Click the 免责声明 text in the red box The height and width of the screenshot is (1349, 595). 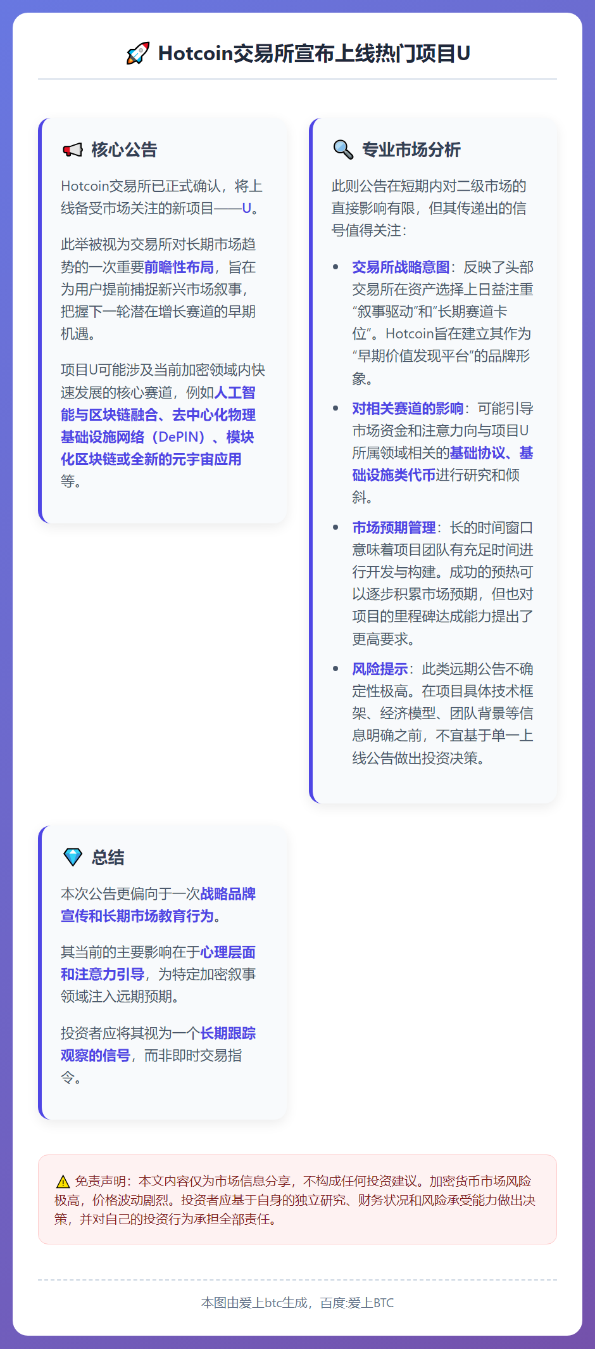(x=100, y=1181)
